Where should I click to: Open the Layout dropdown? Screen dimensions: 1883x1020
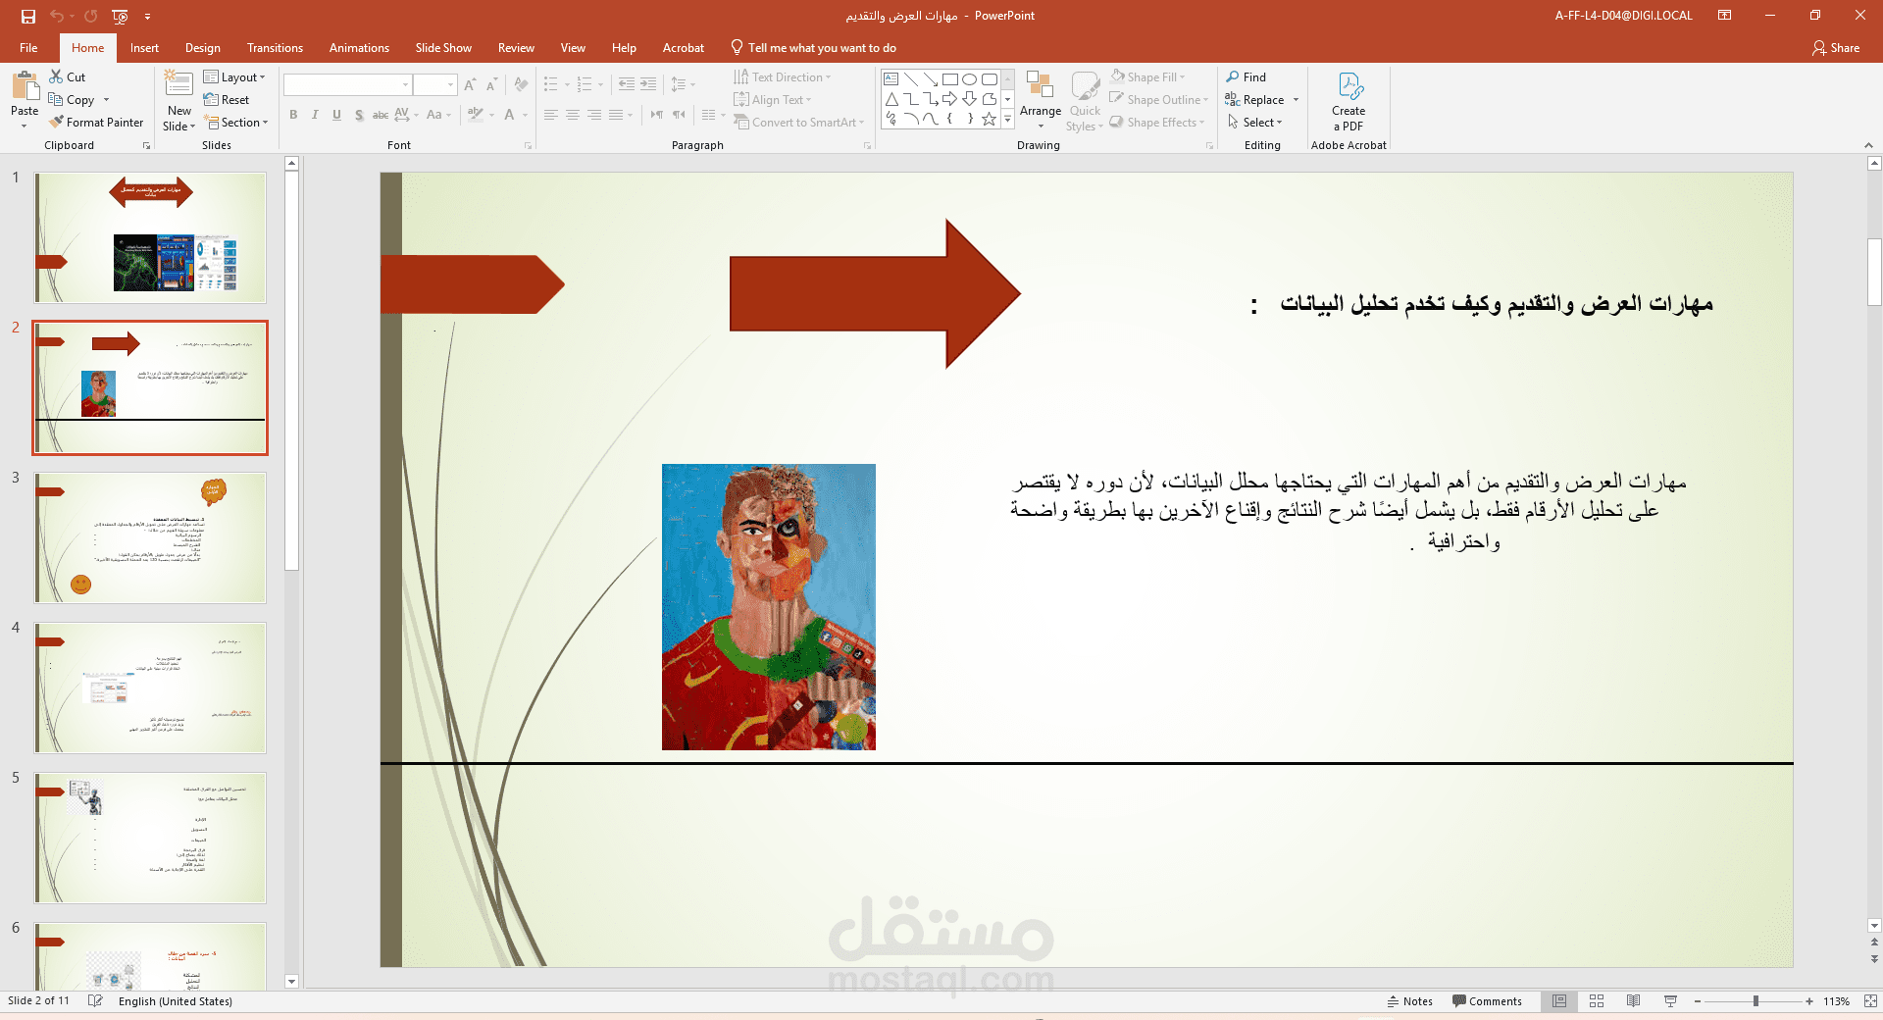click(x=234, y=76)
